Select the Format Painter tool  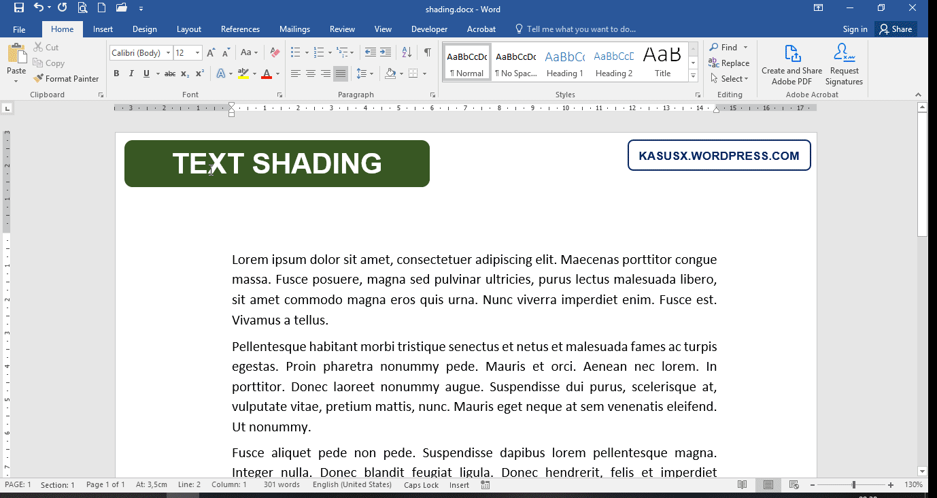pos(66,78)
